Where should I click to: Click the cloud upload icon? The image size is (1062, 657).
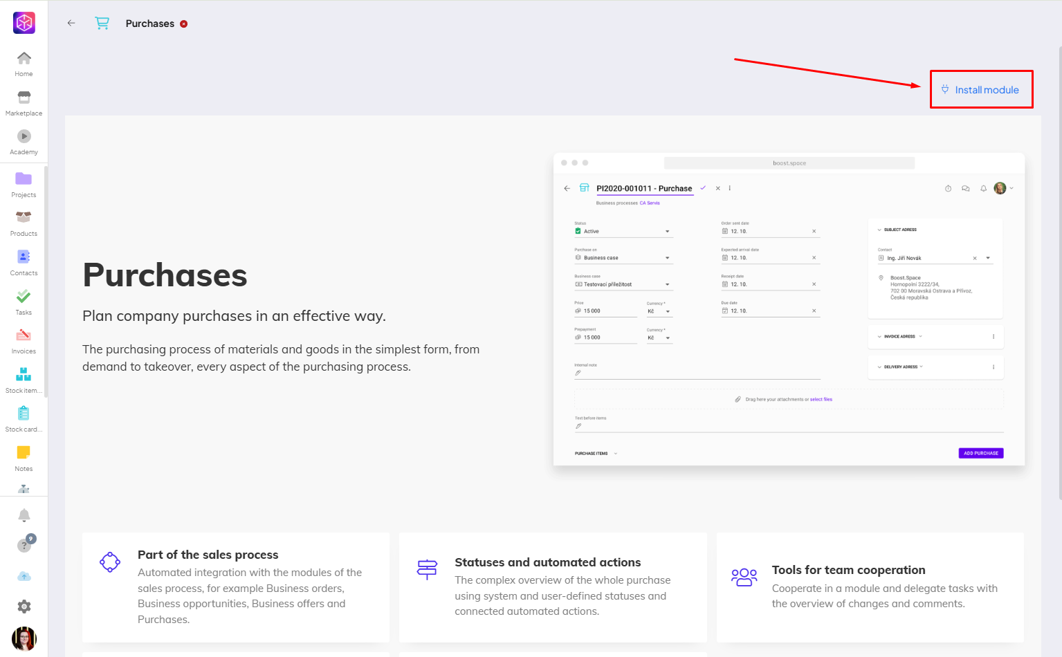click(x=24, y=576)
